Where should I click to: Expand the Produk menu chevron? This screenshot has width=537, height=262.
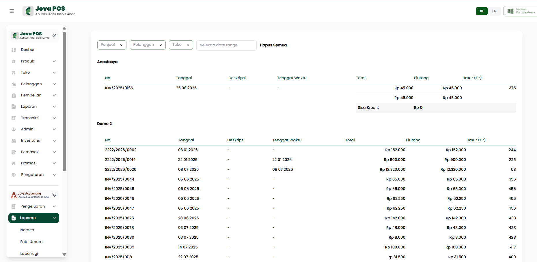coord(54,61)
